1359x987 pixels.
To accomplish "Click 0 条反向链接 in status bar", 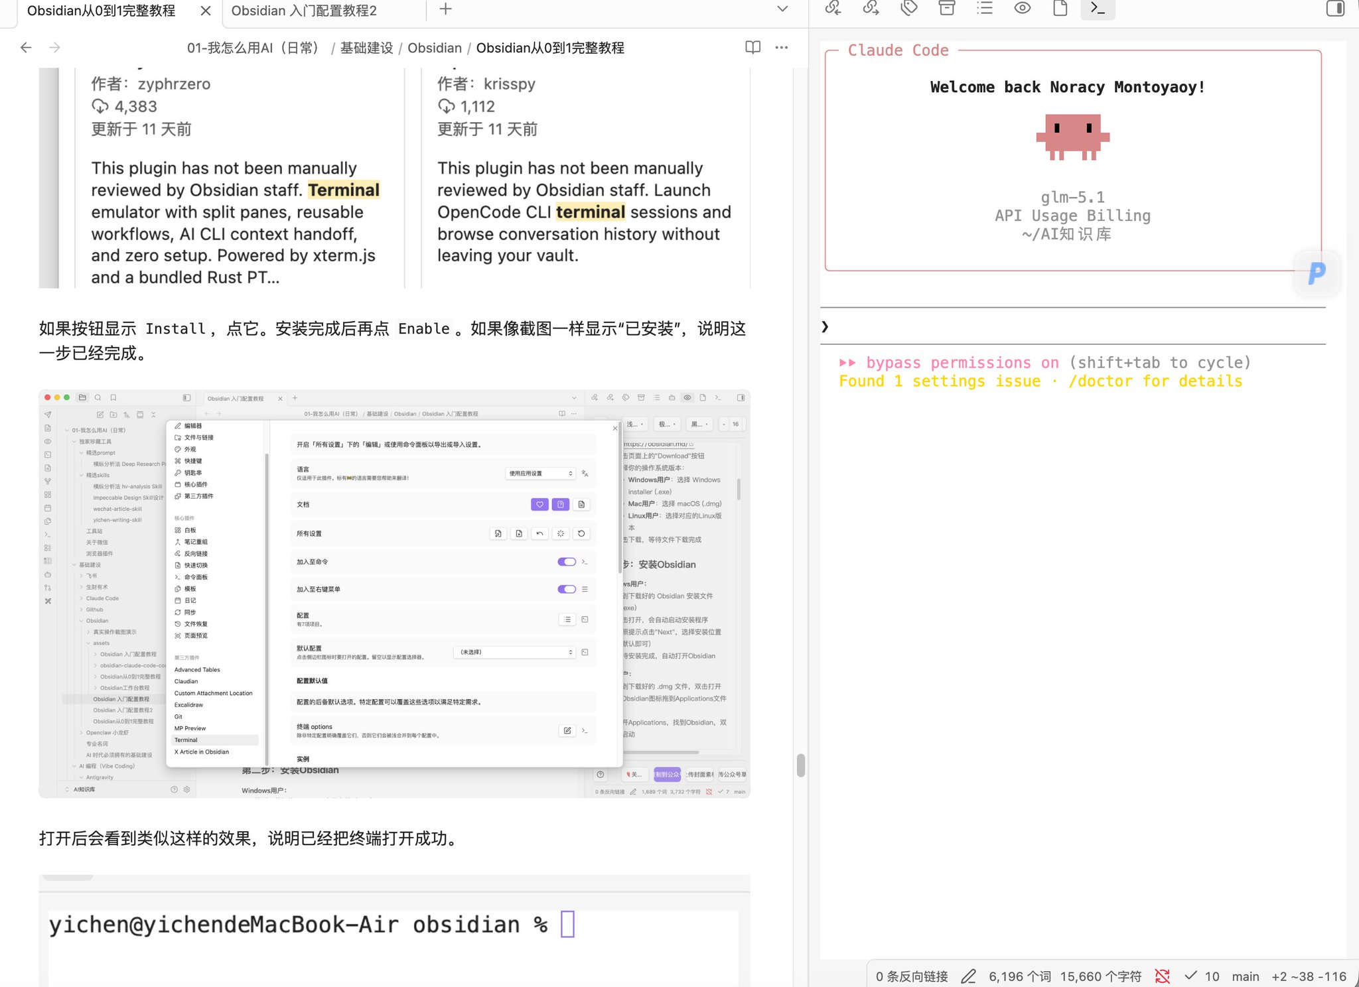I will click(912, 976).
